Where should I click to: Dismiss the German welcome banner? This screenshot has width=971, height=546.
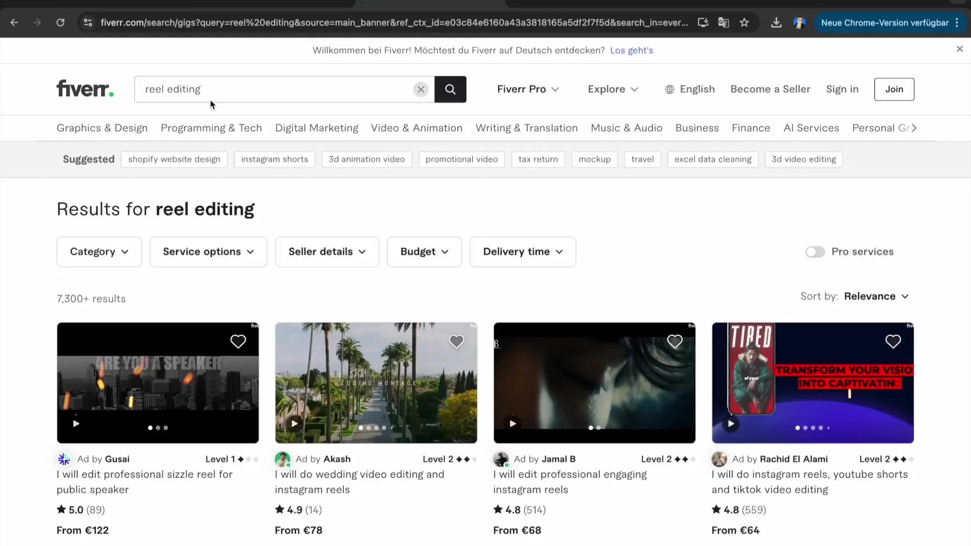[959, 49]
